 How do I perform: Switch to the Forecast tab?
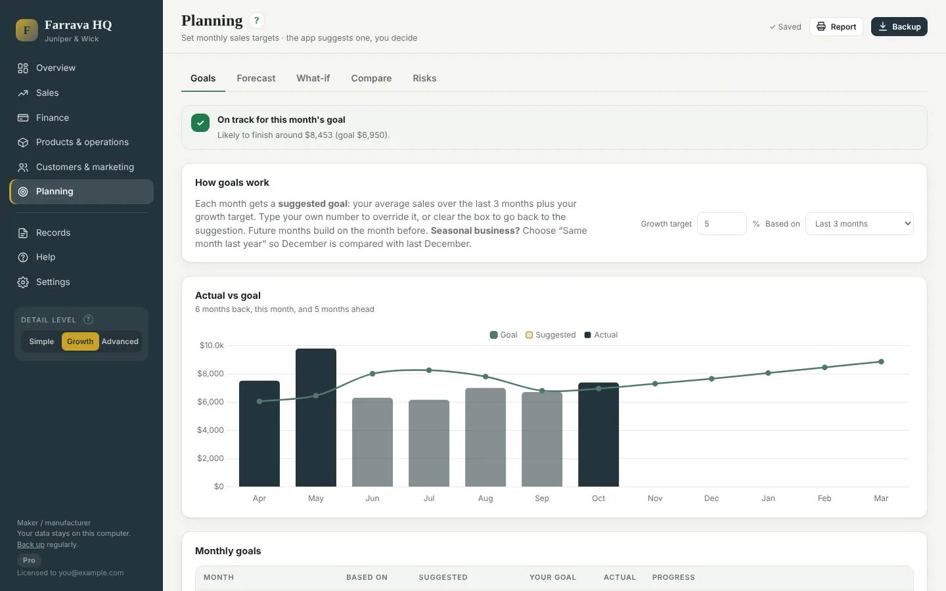click(x=256, y=78)
